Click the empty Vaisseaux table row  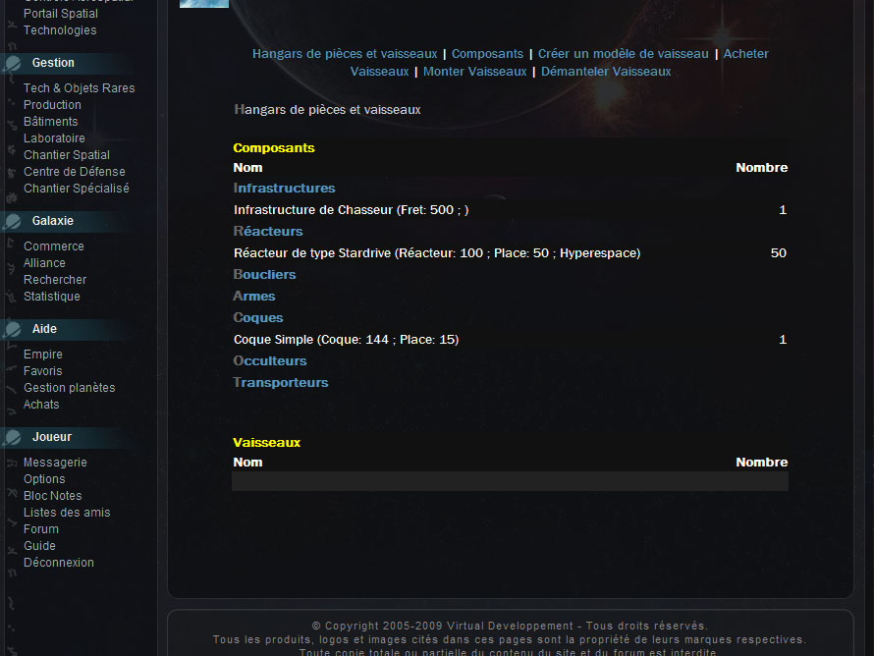pyautogui.click(x=510, y=481)
